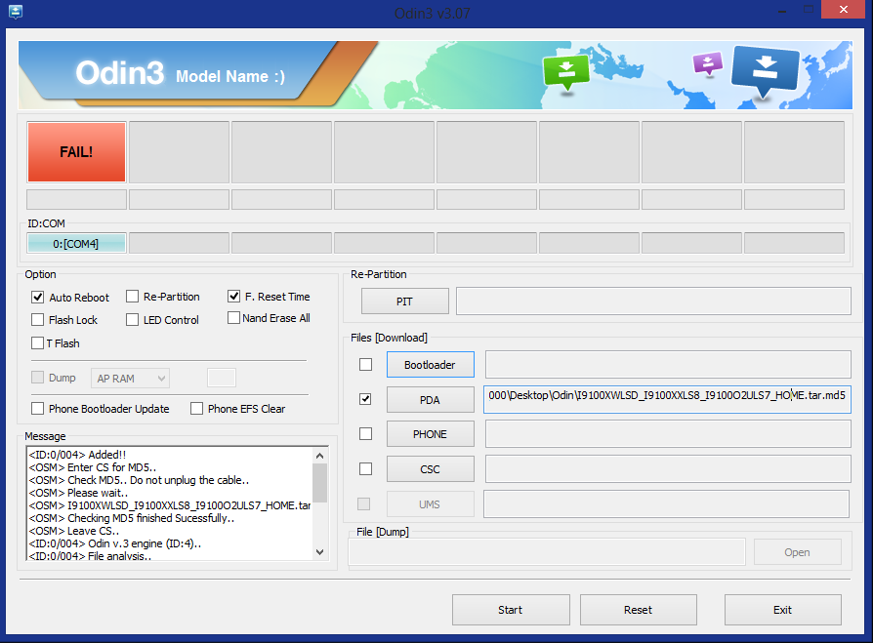Click the Odin3 app icon in title bar
The width and height of the screenshot is (873, 643).
(15, 11)
